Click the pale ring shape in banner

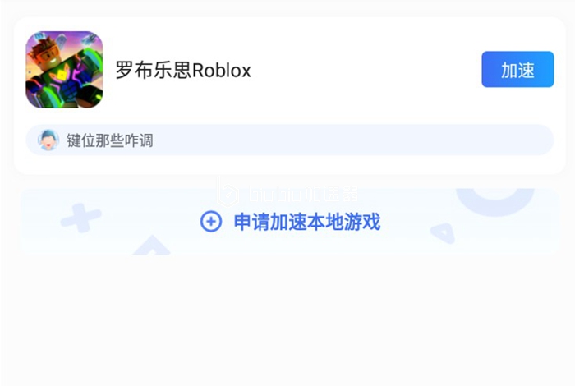click(494, 201)
